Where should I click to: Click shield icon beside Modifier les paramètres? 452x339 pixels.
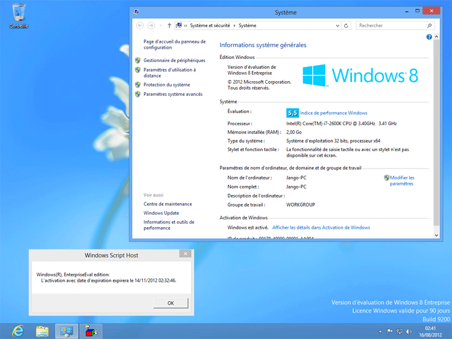pyautogui.click(x=386, y=178)
